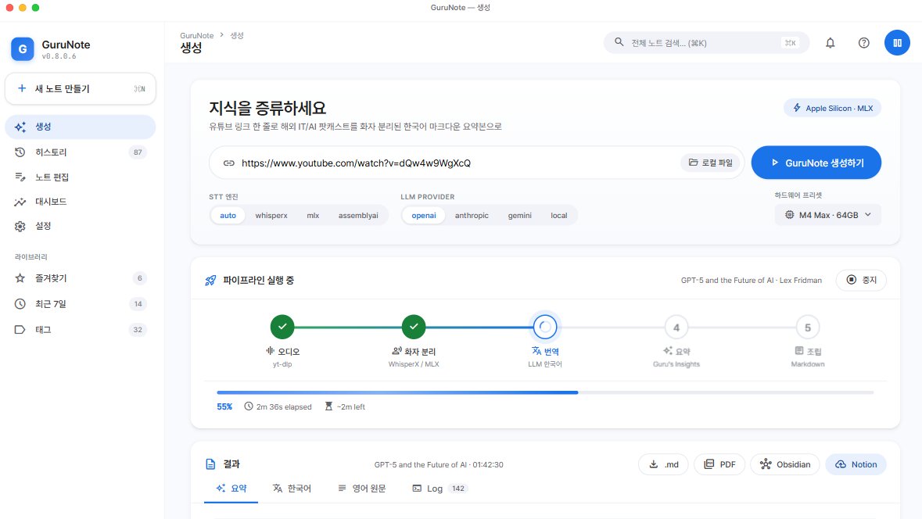The height and width of the screenshot is (519, 922).
Task: Click the 55% progress value
Action: pyautogui.click(x=224, y=406)
